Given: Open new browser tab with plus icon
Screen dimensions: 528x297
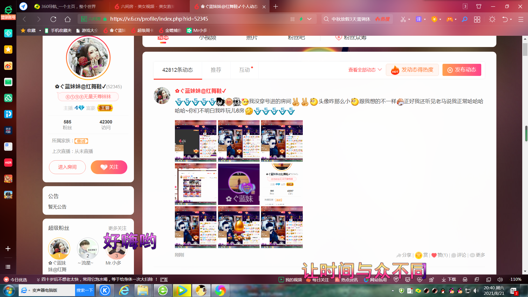Looking at the screenshot, I should point(276,6).
